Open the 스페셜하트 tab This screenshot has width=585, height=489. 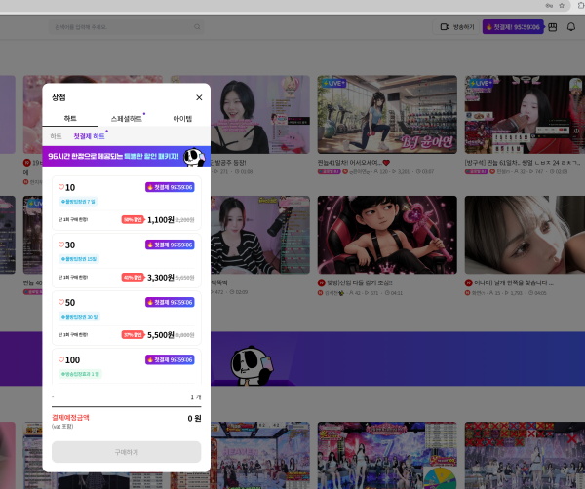(x=127, y=118)
